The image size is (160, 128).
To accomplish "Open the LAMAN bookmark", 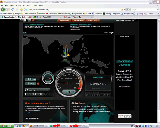I will 144,14.
